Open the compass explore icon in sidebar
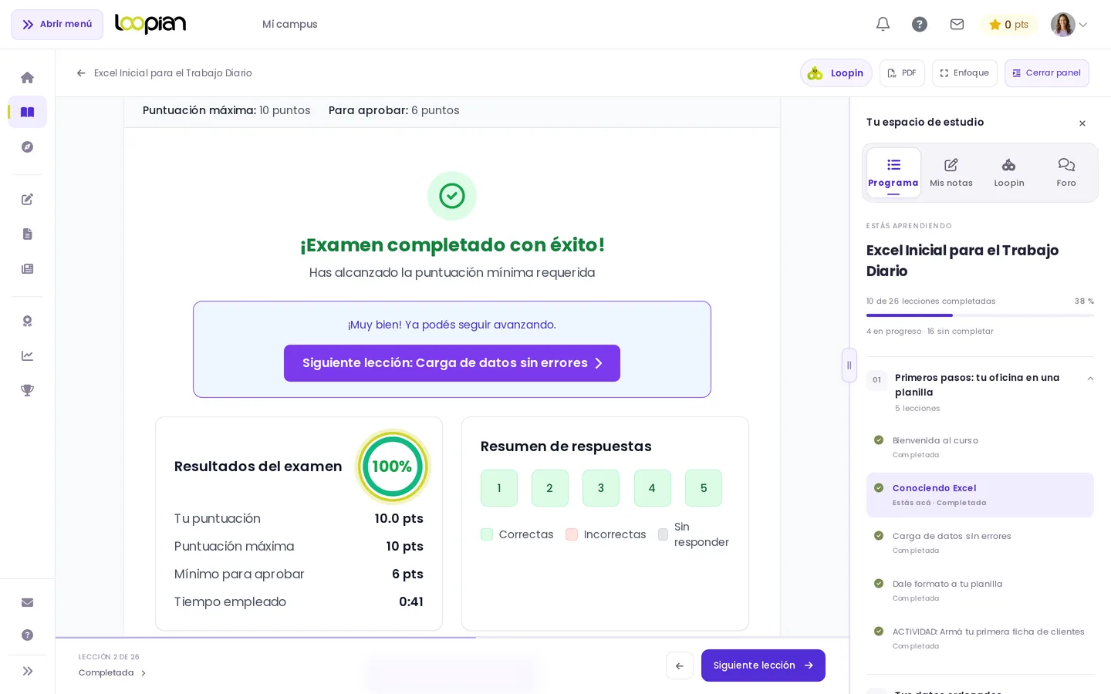Screen dimensions: 1111x694 [x=27, y=147]
